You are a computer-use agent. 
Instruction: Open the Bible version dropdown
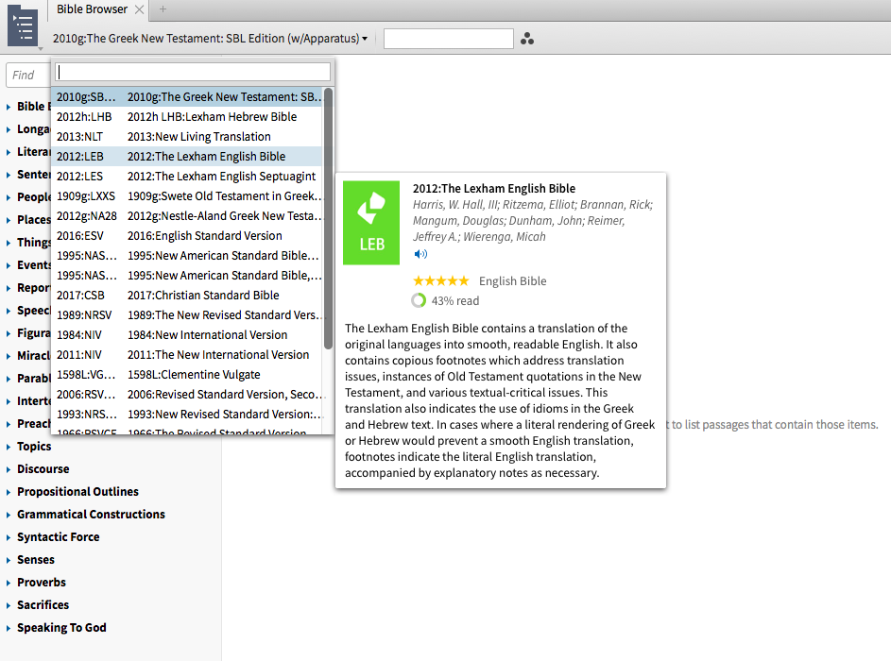(x=211, y=39)
